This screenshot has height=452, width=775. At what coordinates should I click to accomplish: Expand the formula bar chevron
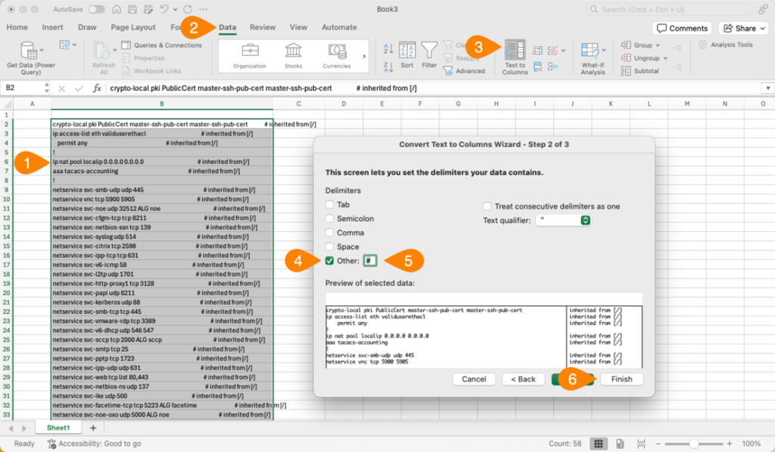[767, 88]
